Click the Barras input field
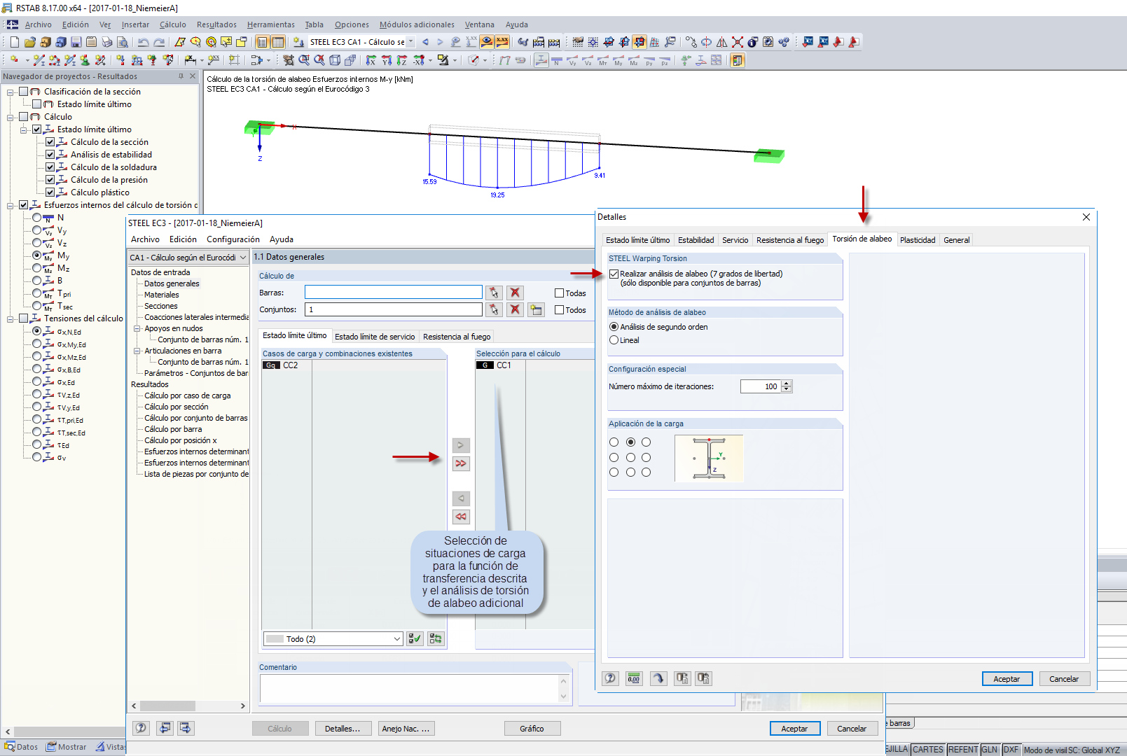Viewport: 1127px width, 756px height. 394,293
